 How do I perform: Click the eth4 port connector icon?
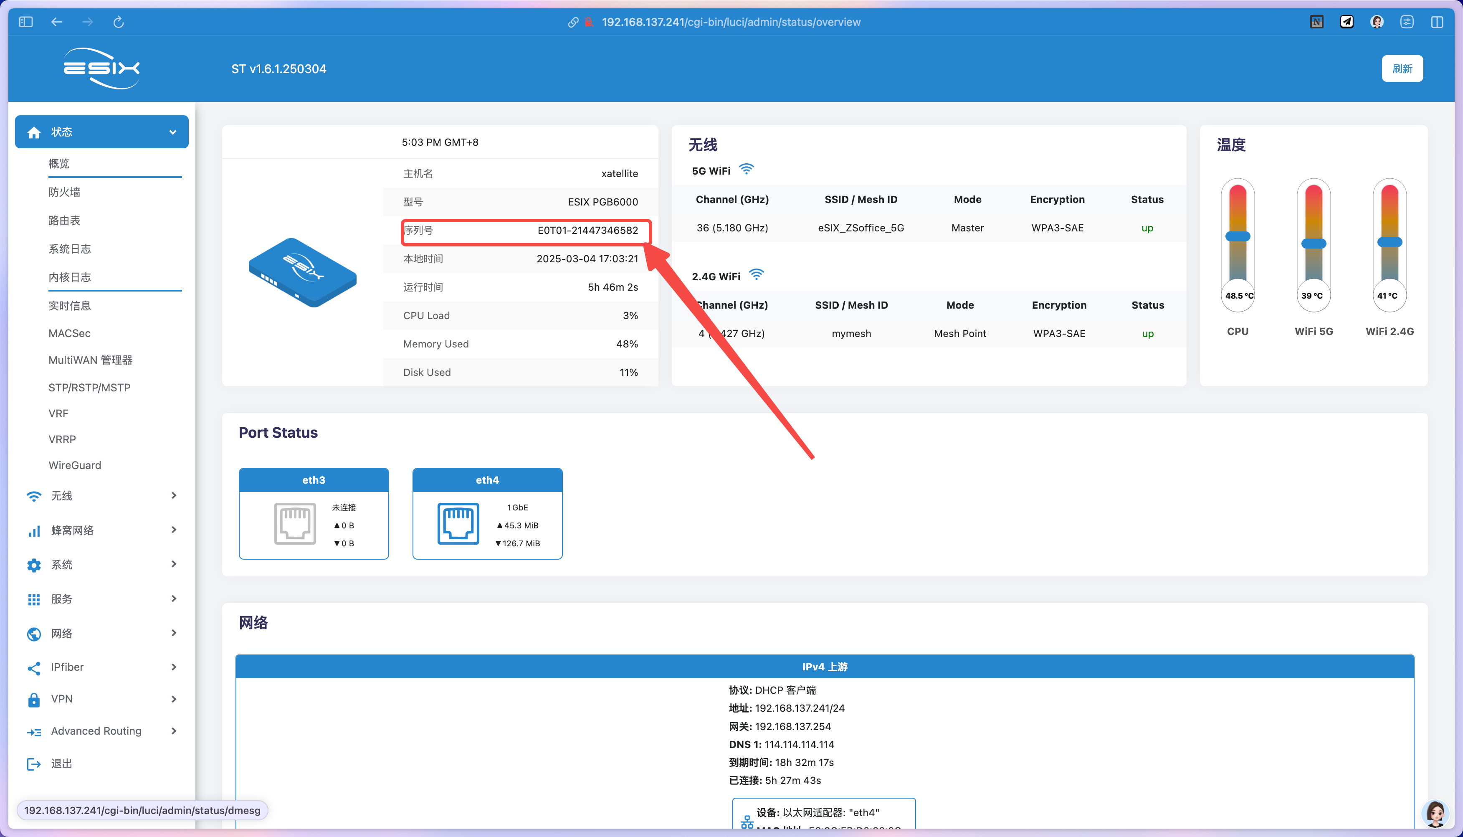tap(458, 524)
